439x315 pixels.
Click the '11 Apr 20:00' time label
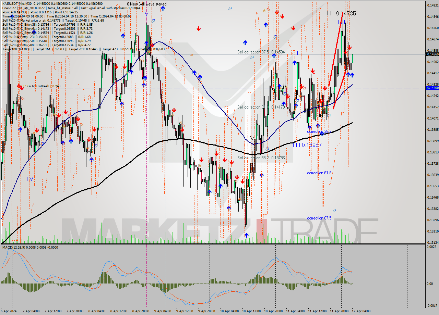coord(339,311)
